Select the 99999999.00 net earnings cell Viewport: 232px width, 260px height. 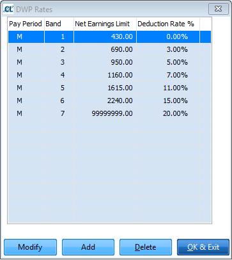(105, 113)
